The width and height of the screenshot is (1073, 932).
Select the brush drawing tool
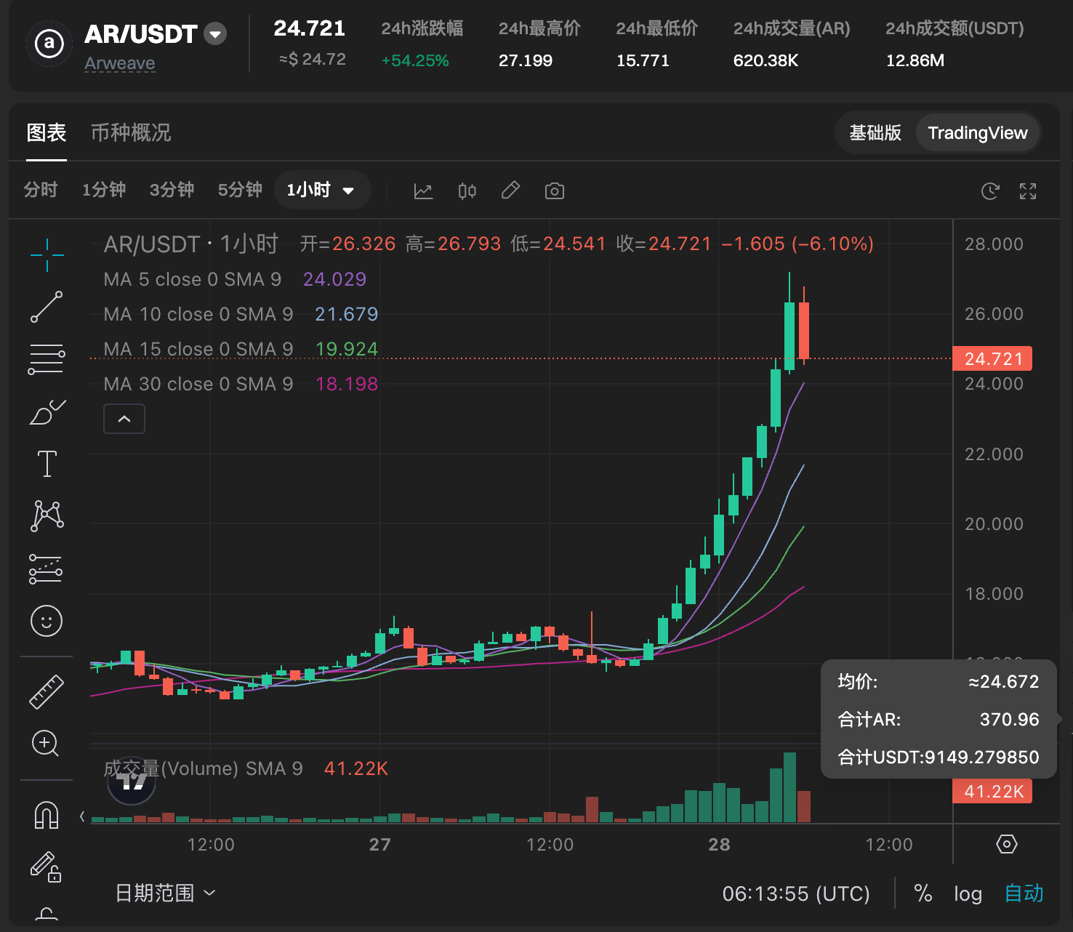click(x=47, y=412)
